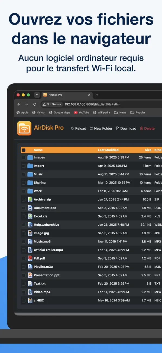162x353 pixels.
Task: Open the YouTube bookmark
Action: (x=82, y=112)
